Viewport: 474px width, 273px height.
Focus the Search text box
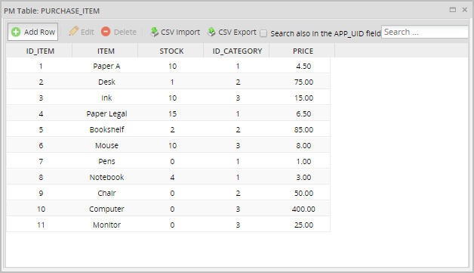pyautogui.click(x=425, y=32)
